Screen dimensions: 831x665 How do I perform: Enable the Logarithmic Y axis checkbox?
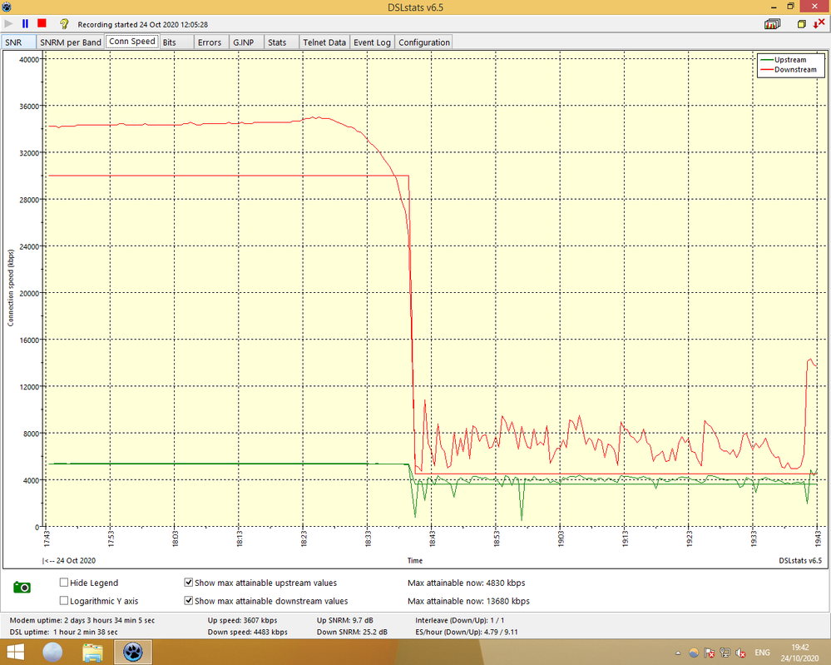pyautogui.click(x=64, y=601)
